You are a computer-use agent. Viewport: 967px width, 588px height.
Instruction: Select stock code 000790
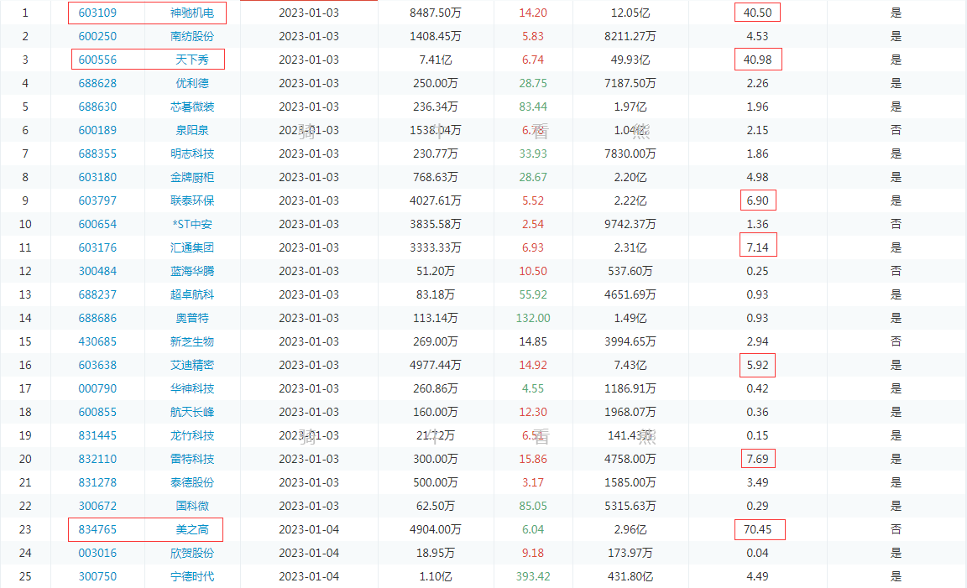click(97, 388)
